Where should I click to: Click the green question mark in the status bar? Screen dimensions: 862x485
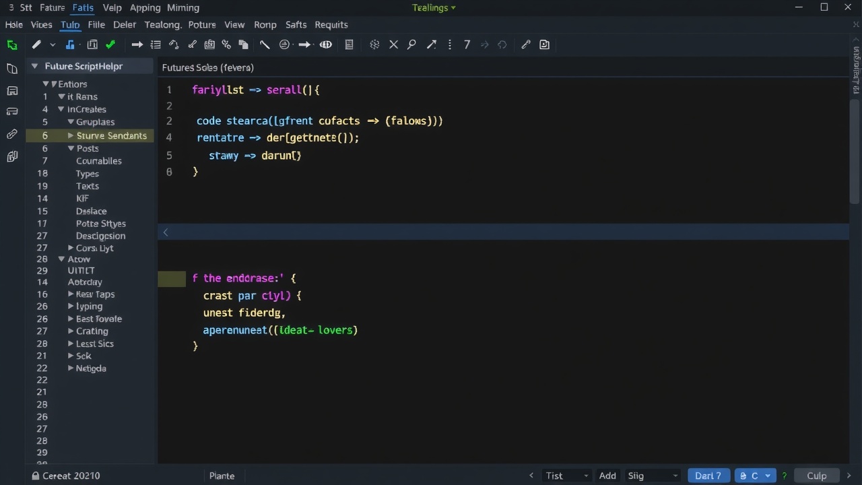coord(785,476)
